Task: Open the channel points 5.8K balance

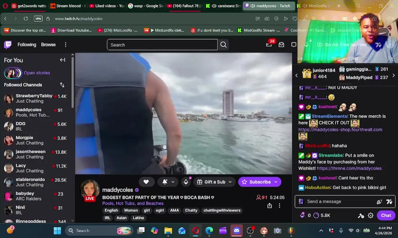Action: [322, 216]
